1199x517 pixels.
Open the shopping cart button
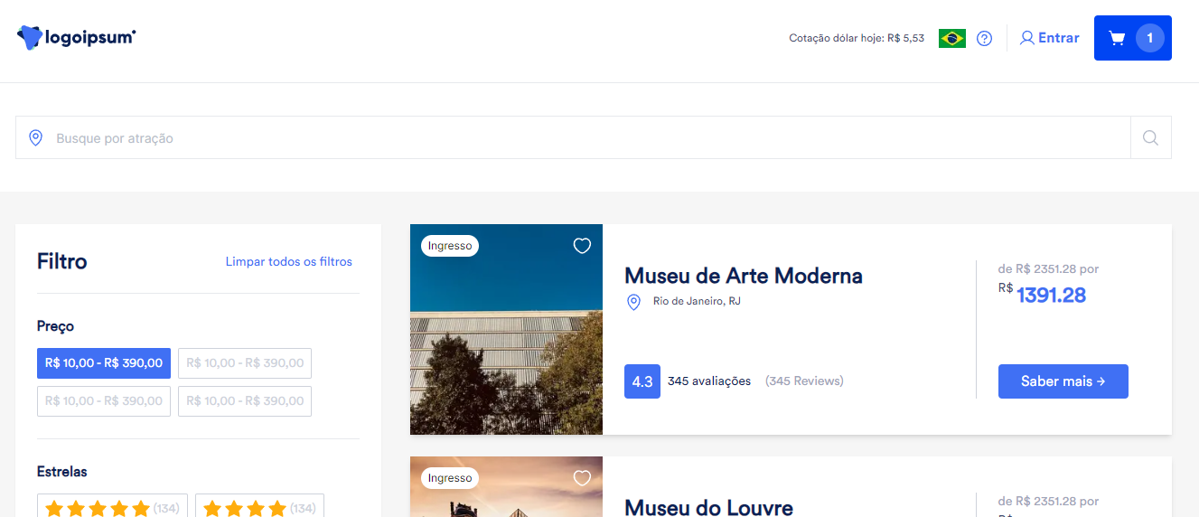click(1132, 38)
